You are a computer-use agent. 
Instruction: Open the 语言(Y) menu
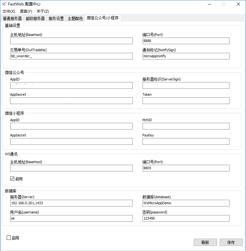(26, 11)
